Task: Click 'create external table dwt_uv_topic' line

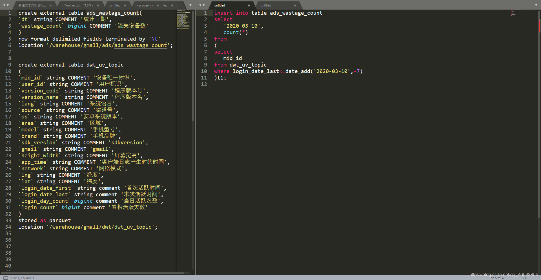Action: pos(71,65)
